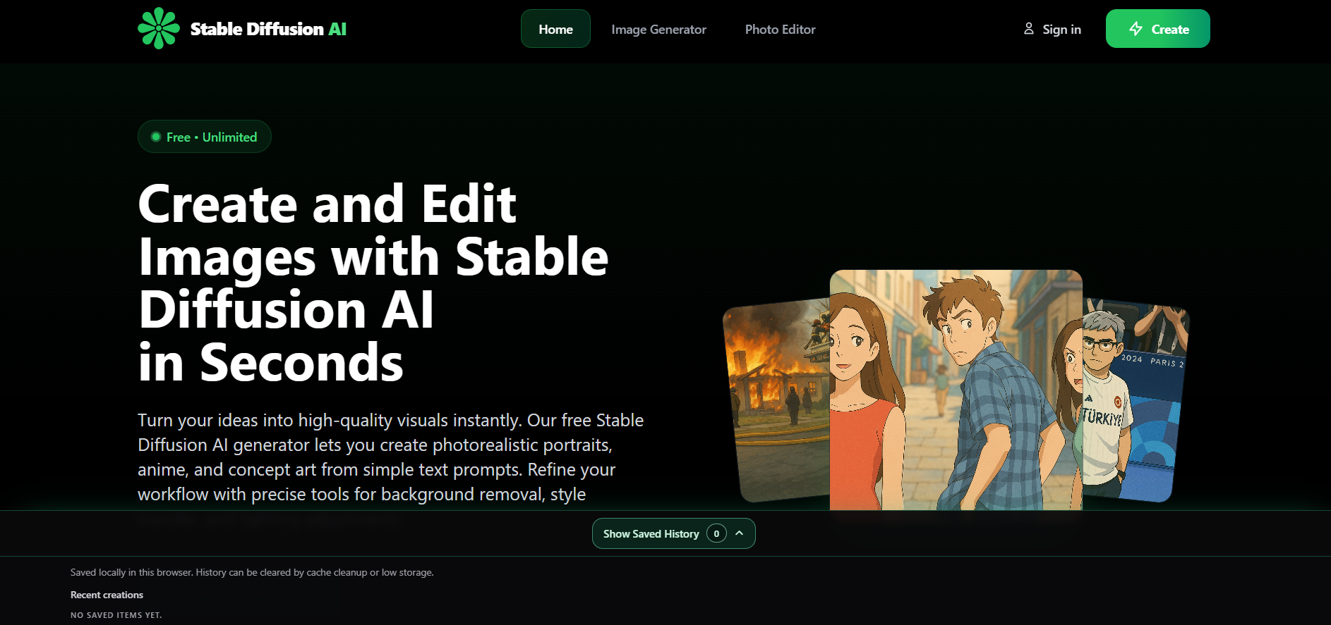
Task: Expand history with the chevron arrow
Action: point(740,533)
